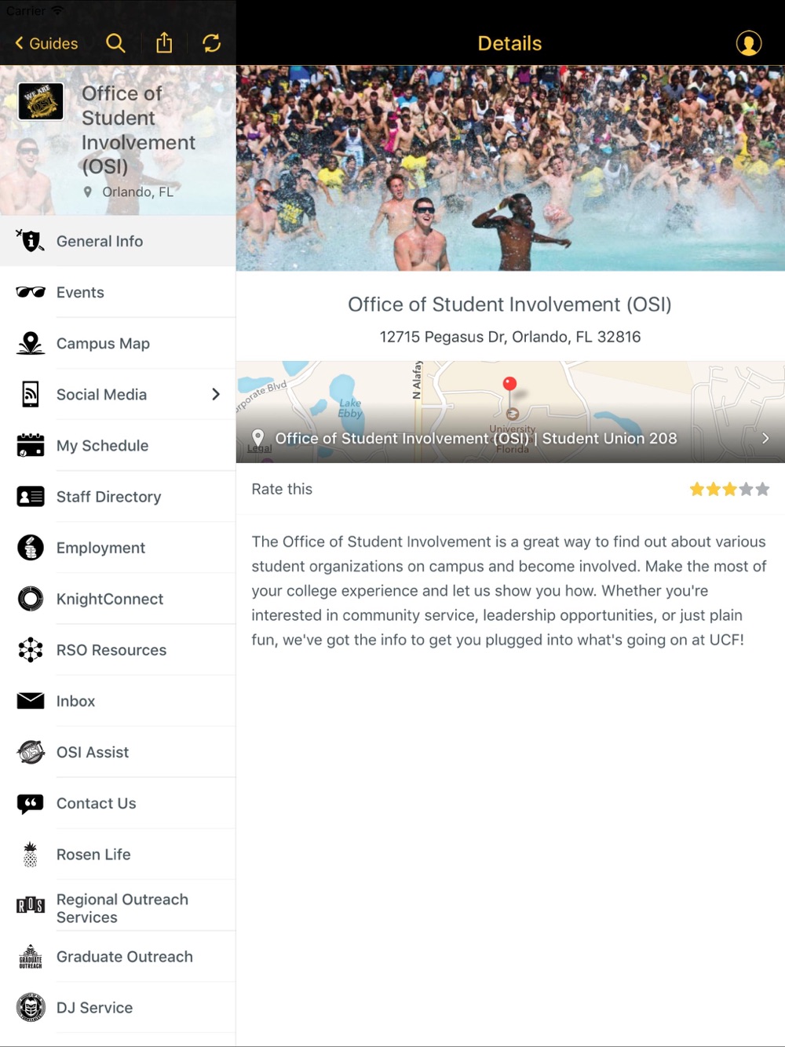Open the Legal map link
785x1047 pixels.
pyautogui.click(x=259, y=448)
